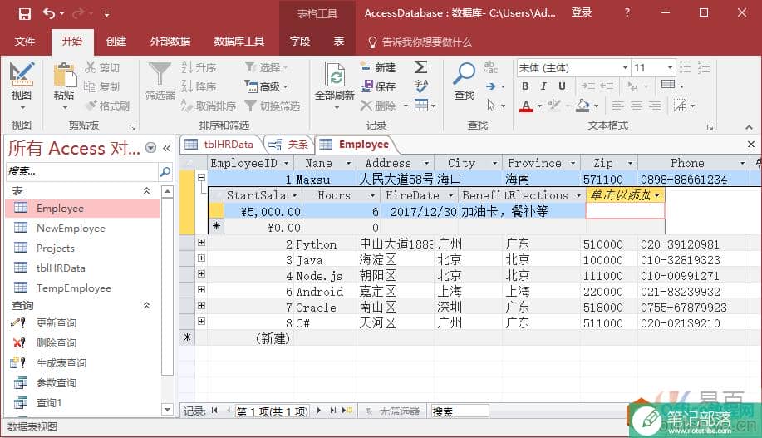
Task: Click Delete record (删除) icon
Action: click(366, 106)
